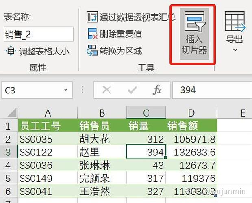Click cell with value 119376
This screenshot has height=203, width=252.
click(x=191, y=178)
